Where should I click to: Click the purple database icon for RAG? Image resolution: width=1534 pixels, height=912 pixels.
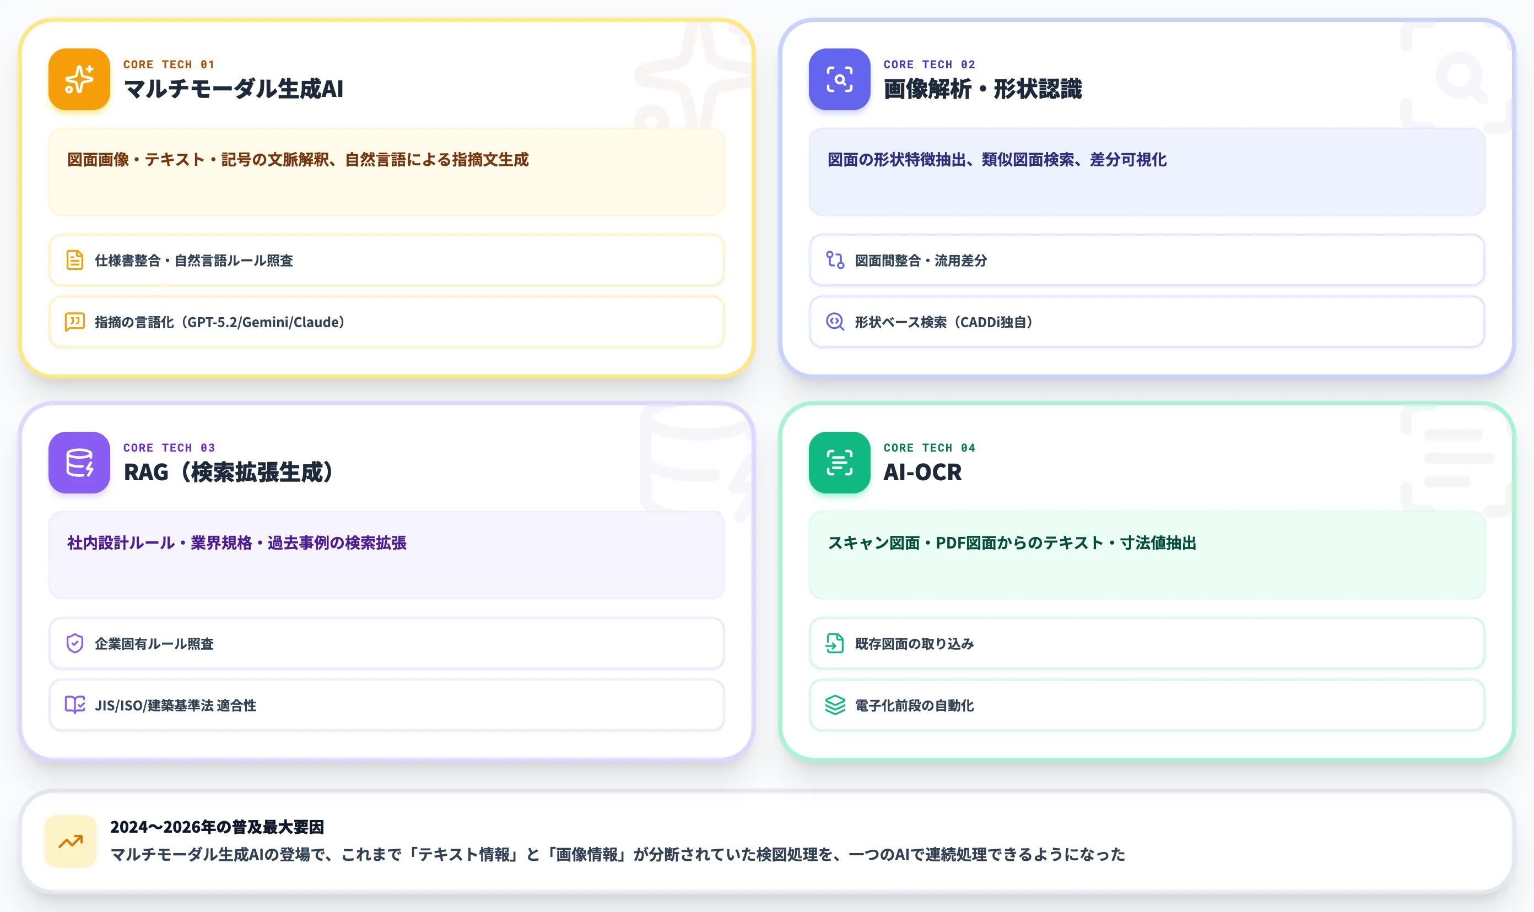pyautogui.click(x=79, y=462)
